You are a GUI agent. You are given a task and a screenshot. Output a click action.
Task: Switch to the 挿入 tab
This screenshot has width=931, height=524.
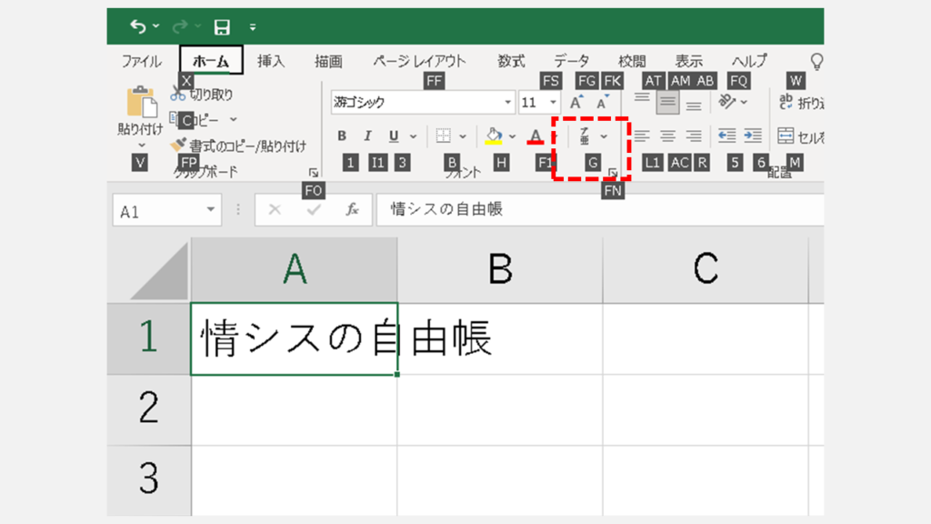click(271, 61)
